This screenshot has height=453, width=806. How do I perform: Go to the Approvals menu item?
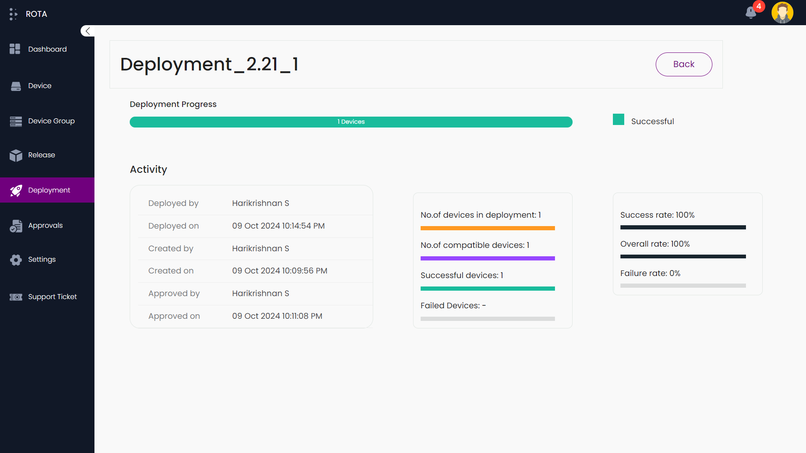[45, 226]
